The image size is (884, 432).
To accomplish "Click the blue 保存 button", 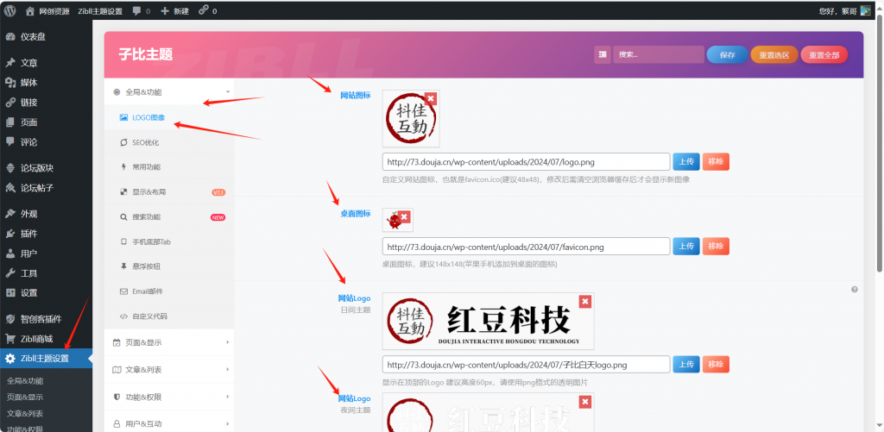I will [x=727, y=54].
